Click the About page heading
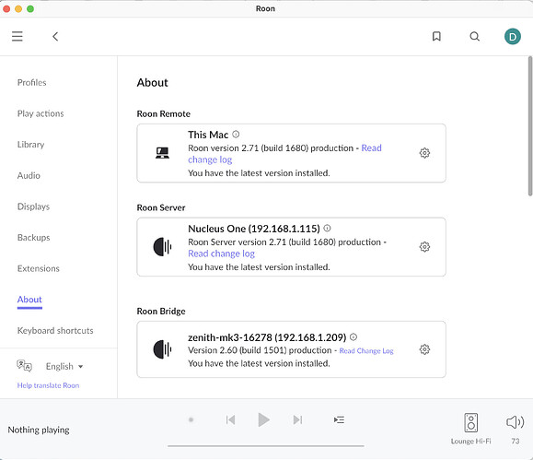Viewport: 533px width, 460px height. tap(152, 82)
